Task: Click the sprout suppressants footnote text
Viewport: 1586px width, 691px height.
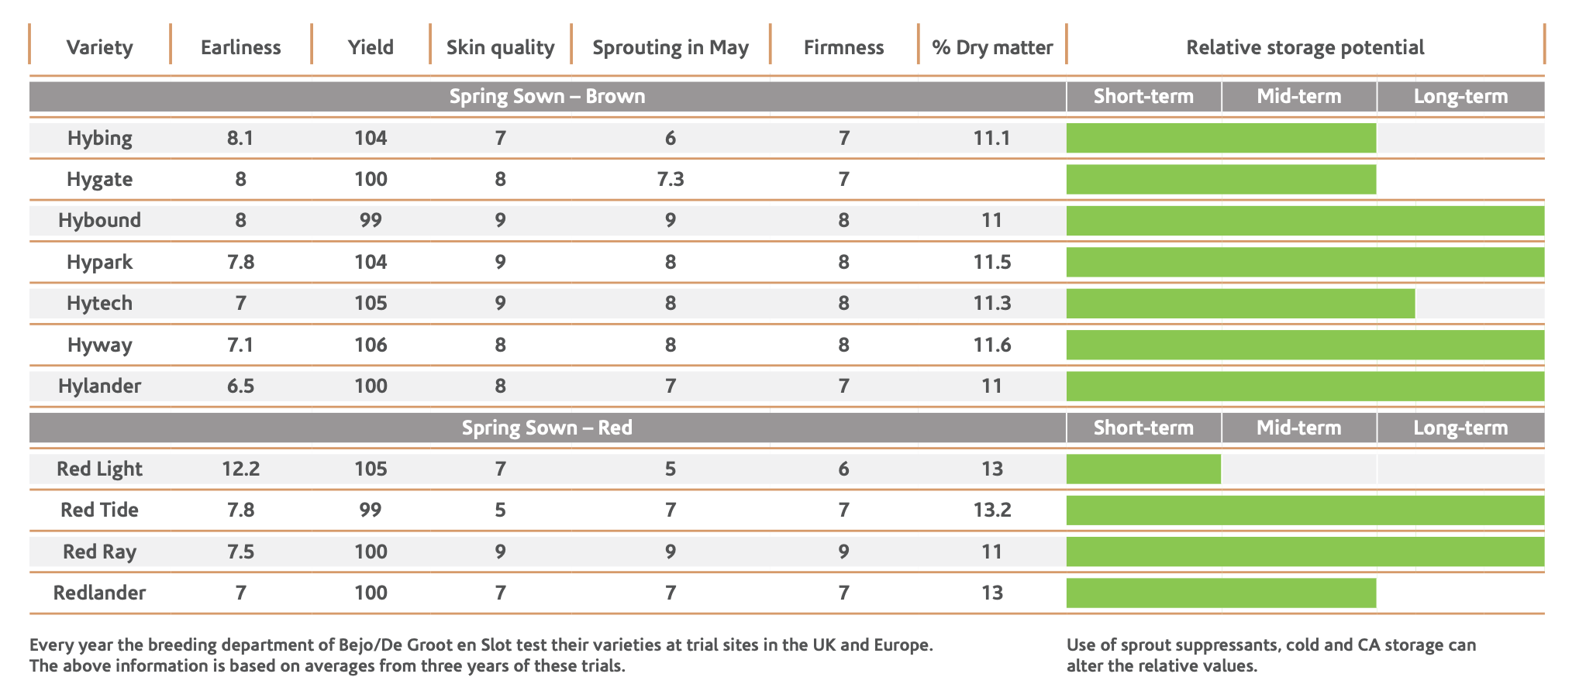Action: pos(1271,655)
